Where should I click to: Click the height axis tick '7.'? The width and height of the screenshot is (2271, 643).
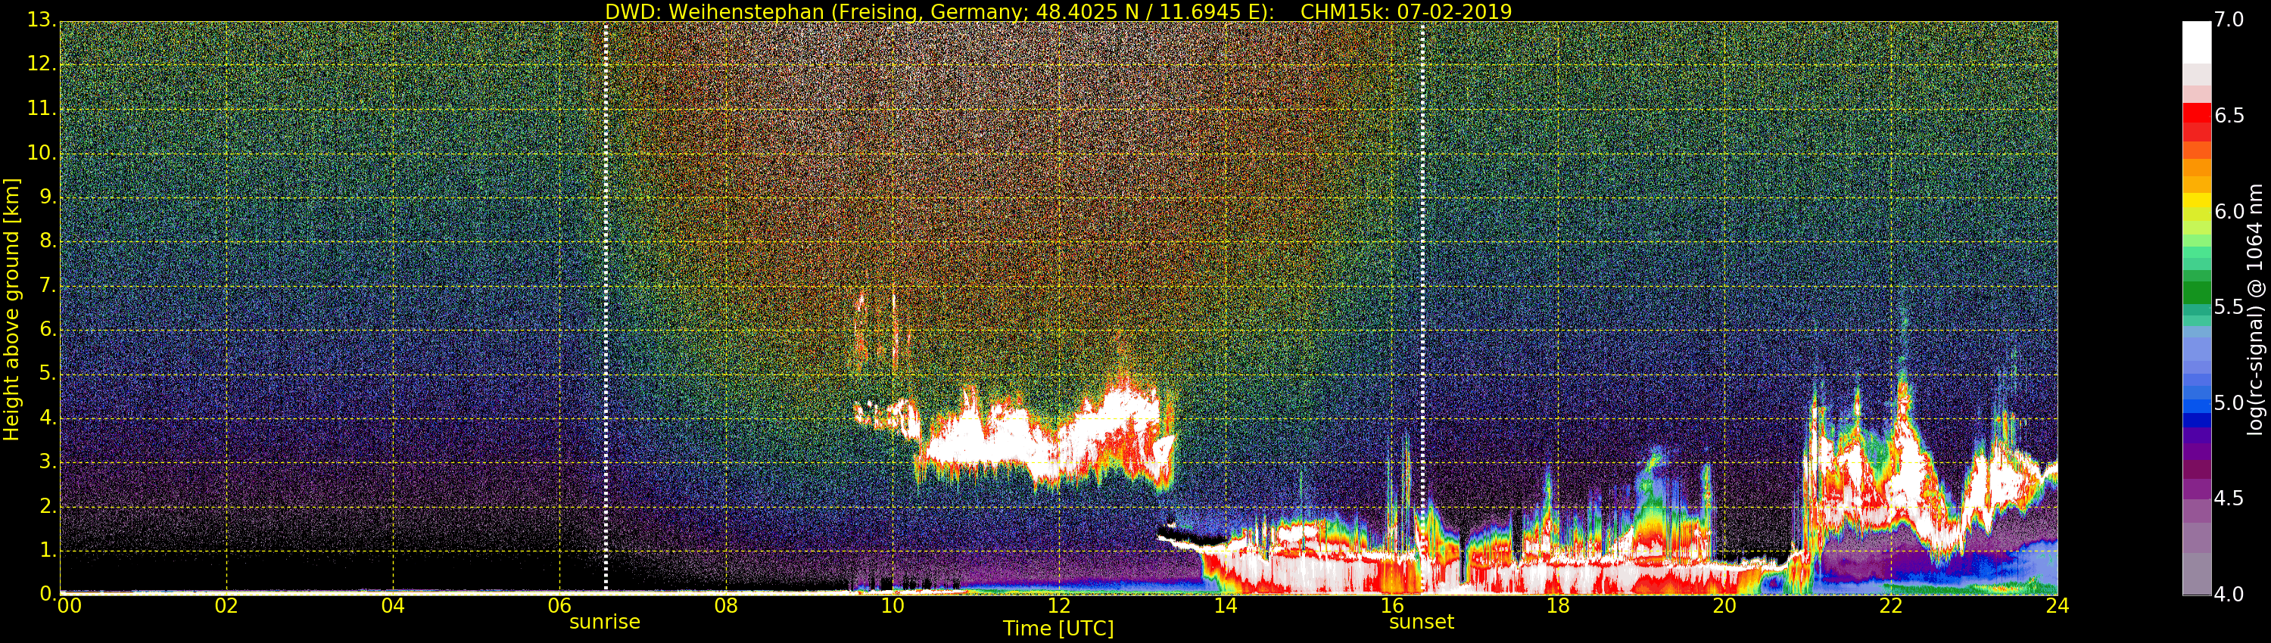coord(48,285)
